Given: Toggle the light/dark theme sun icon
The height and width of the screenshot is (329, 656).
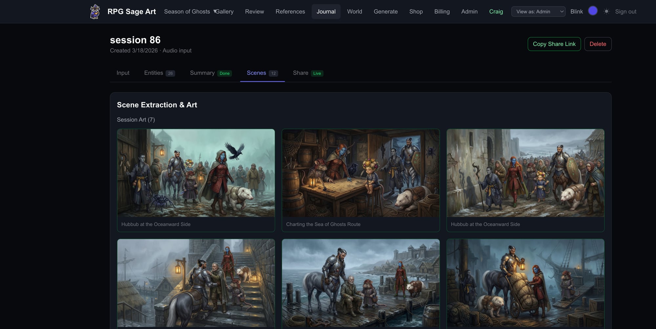Looking at the screenshot, I should pos(606,11).
